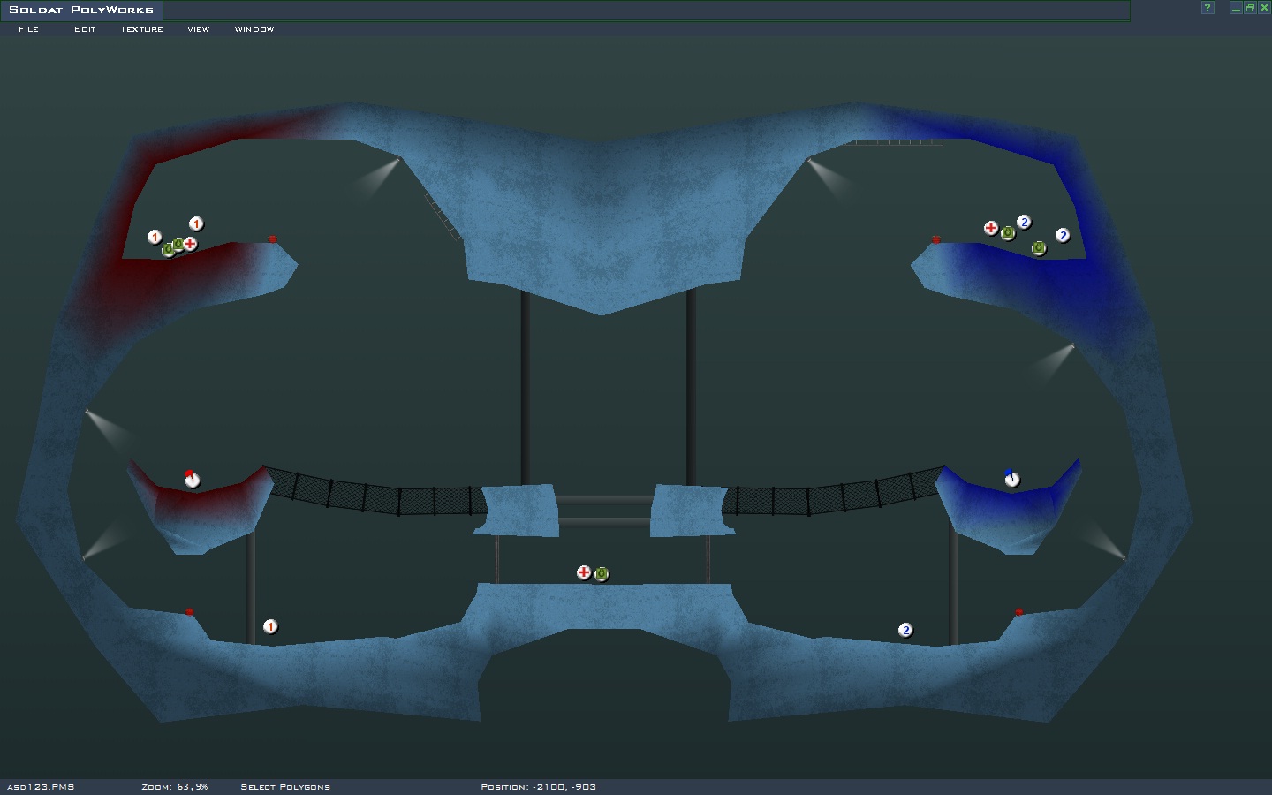
Task: Select the medkit in red base
Action: (x=190, y=244)
